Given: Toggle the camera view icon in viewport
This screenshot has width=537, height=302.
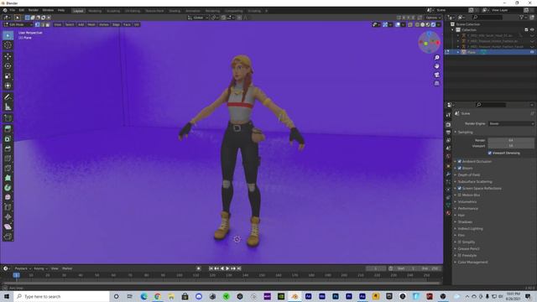Looking at the screenshot, I should [x=436, y=75].
